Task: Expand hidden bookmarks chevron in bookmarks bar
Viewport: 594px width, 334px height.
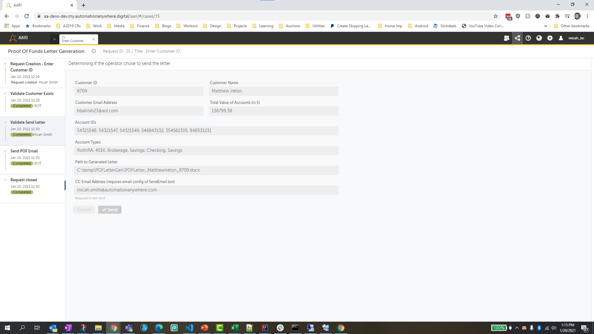Action: tap(545, 26)
